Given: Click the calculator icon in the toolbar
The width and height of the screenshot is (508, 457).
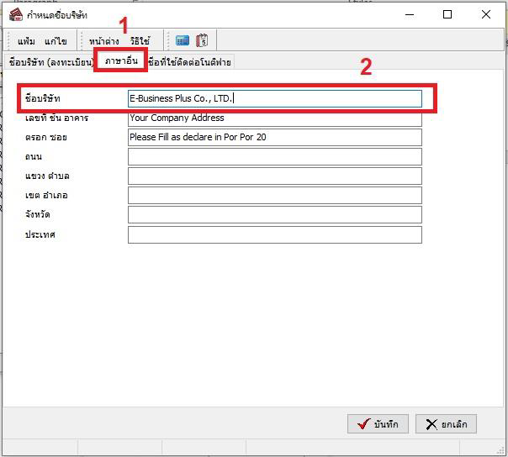Looking at the screenshot, I should (183, 40).
